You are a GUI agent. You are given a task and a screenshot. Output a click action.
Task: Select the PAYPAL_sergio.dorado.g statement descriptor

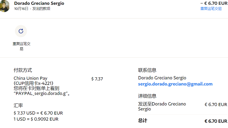click(41, 93)
